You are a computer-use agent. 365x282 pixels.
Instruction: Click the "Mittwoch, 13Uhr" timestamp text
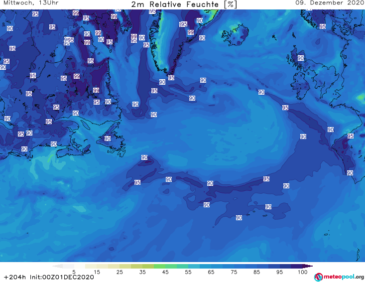(31, 3)
